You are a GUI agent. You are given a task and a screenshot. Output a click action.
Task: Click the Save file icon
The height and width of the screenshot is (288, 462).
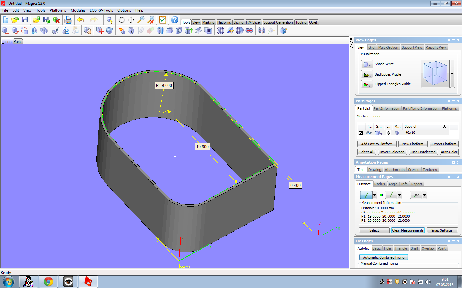tap(25, 20)
